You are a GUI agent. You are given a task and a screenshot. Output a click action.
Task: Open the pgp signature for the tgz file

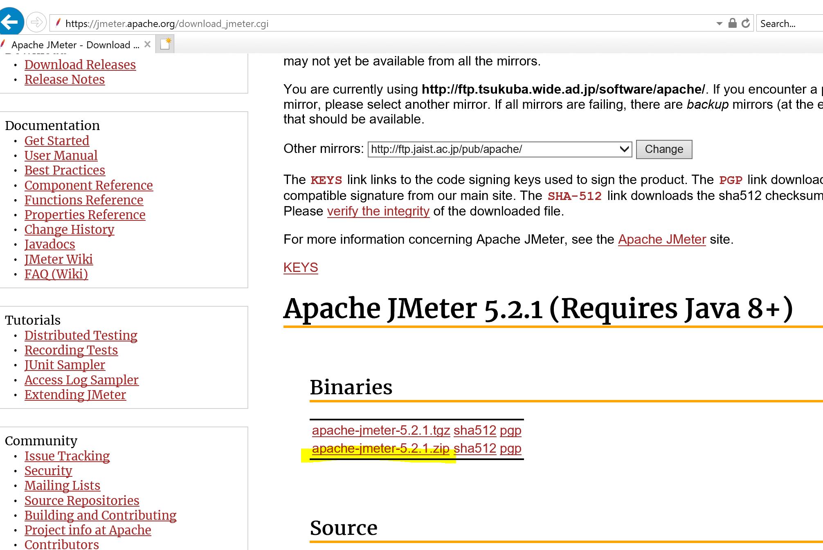pyautogui.click(x=510, y=430)
